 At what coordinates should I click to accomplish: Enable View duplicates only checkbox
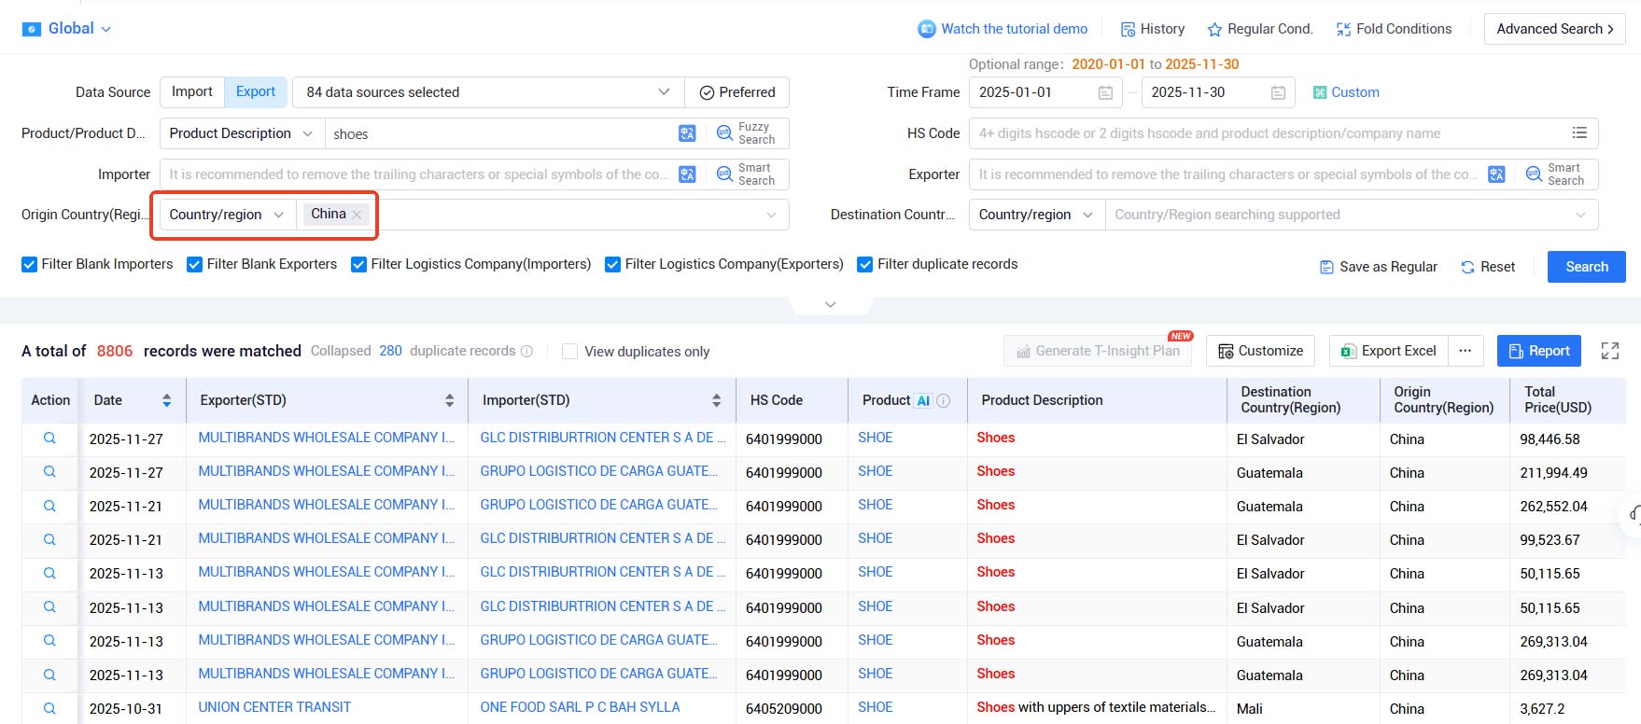pyautogui.click(x=569, y=352)
